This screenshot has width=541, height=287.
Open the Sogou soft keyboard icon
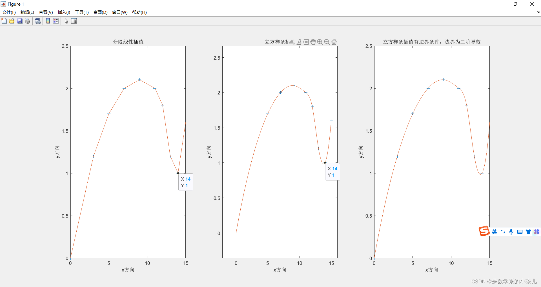520,232
